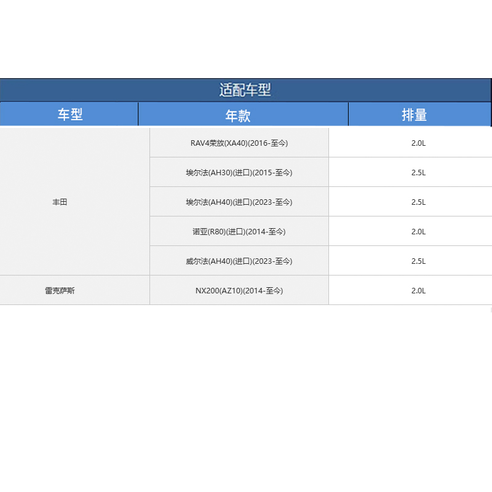Viewport: 492px width, 492px height.
Task: Click 2.0L displacement for RAV4荣放
Action: tap(410, 143)
